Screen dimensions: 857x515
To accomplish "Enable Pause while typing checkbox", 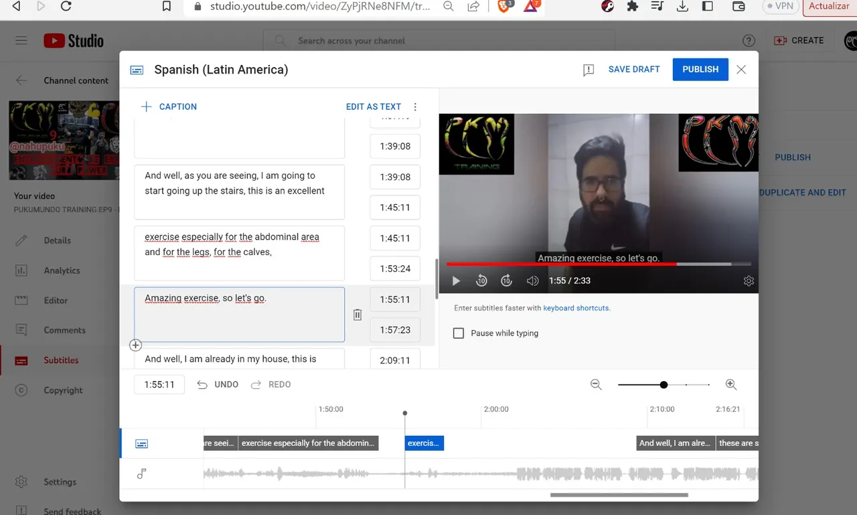I will 459,333.
